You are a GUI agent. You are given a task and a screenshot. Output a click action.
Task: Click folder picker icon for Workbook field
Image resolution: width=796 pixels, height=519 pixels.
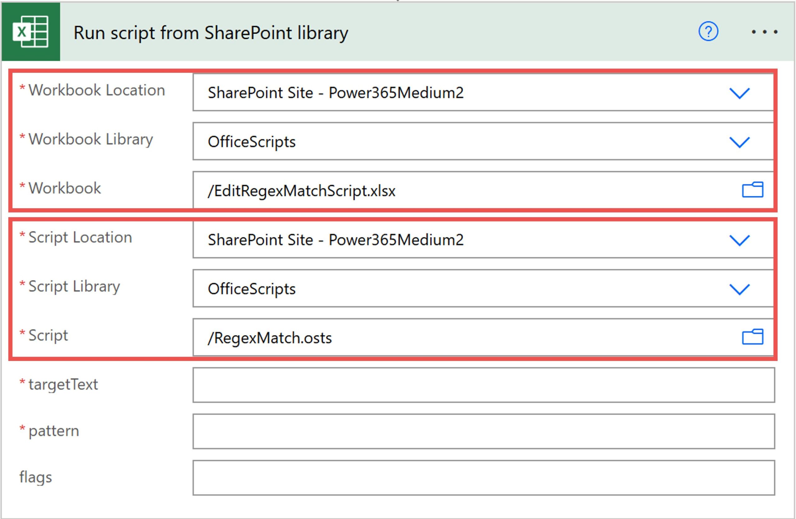pos(752,190)
